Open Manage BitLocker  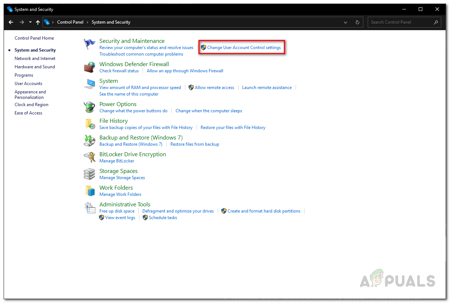(117, 161)
